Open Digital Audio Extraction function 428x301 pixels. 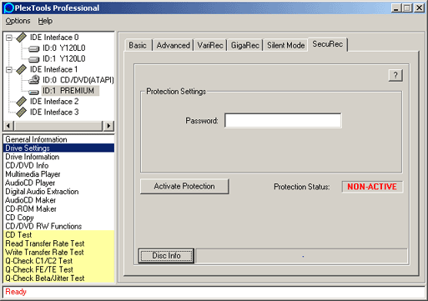click(58, 192)
